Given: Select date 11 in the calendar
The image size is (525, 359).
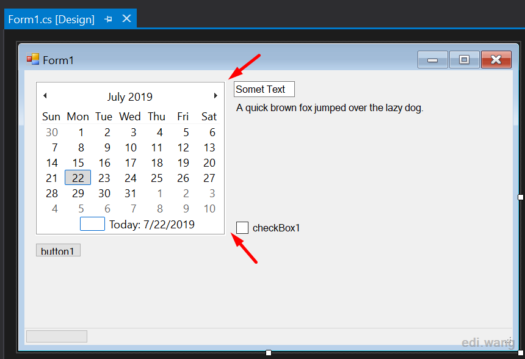Looking at the screenshot, I should (157, 147).
